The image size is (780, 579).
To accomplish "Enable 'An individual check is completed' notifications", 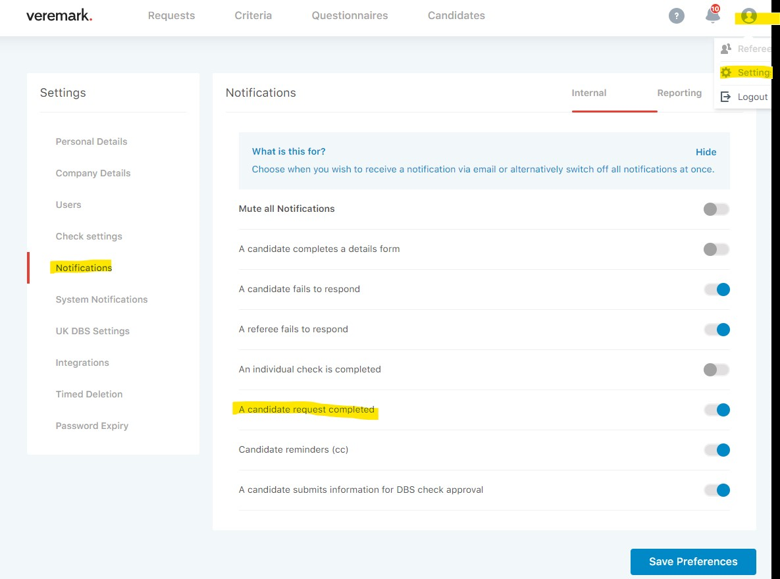I will [x=716, y=369].
